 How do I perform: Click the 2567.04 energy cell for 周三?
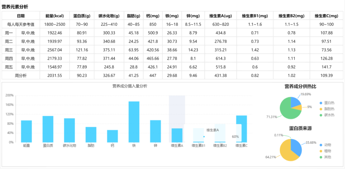click(x=55, y=50)
